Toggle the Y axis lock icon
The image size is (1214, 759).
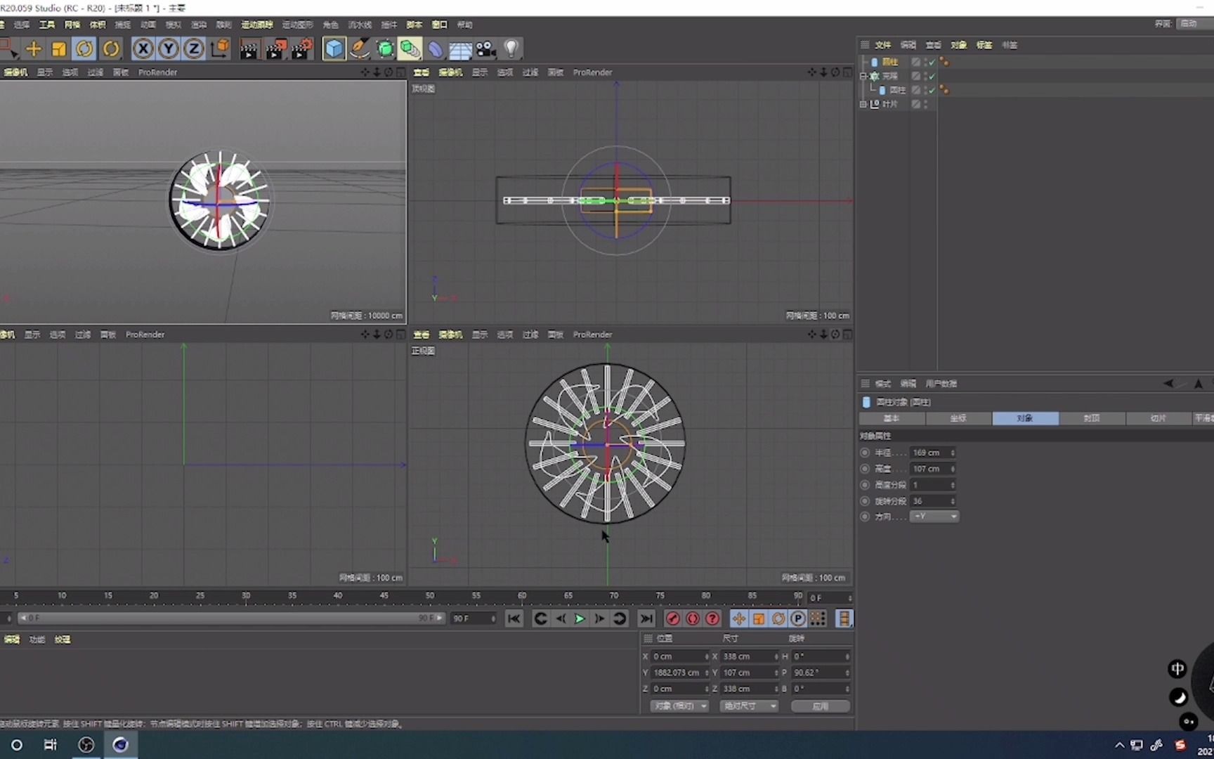(169, 48)
